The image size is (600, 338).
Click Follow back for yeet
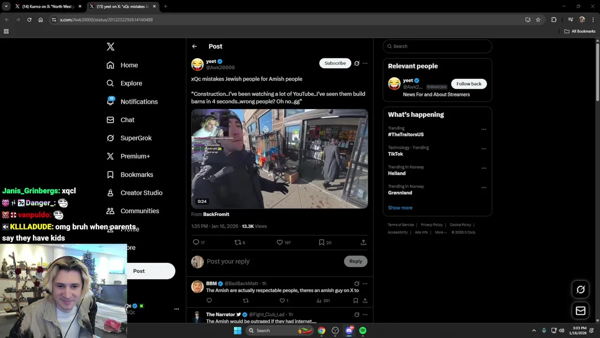[469, 84]
